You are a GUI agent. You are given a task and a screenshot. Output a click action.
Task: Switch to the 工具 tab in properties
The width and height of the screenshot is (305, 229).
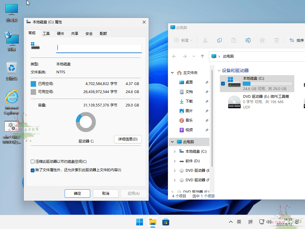point(47,33)
